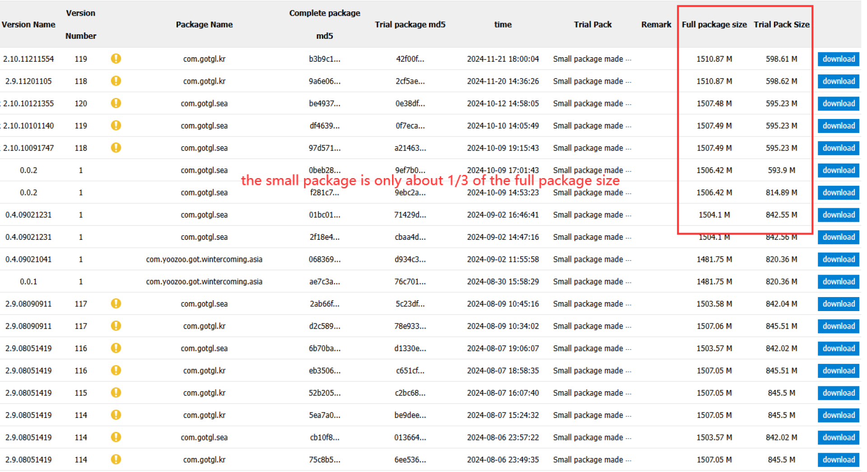Click the Trial Pack Size column header
The height and width of the screenshot is (472, 867).
[x=782, y=24]
